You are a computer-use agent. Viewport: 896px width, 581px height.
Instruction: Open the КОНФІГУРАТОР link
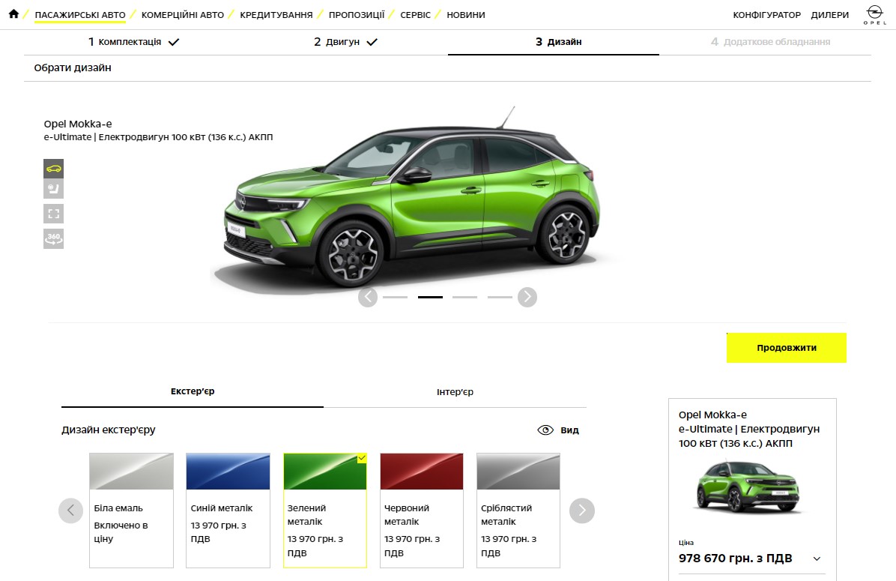[x=765, y=13]
